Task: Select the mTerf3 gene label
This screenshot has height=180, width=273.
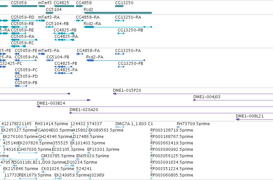Action: [x=45, y=3]
